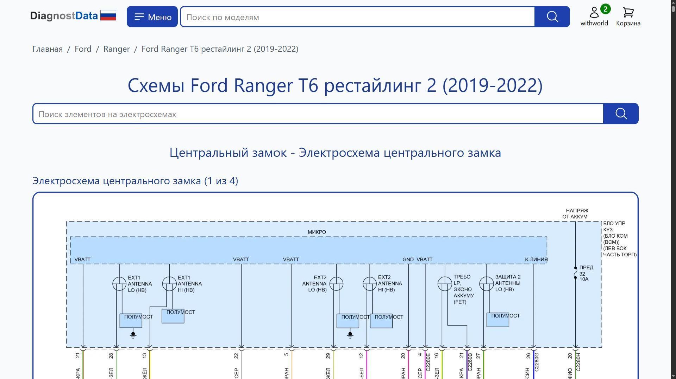Click the C2280E connector label
This screenshot has width=676, height=379.
pos(428,362)
